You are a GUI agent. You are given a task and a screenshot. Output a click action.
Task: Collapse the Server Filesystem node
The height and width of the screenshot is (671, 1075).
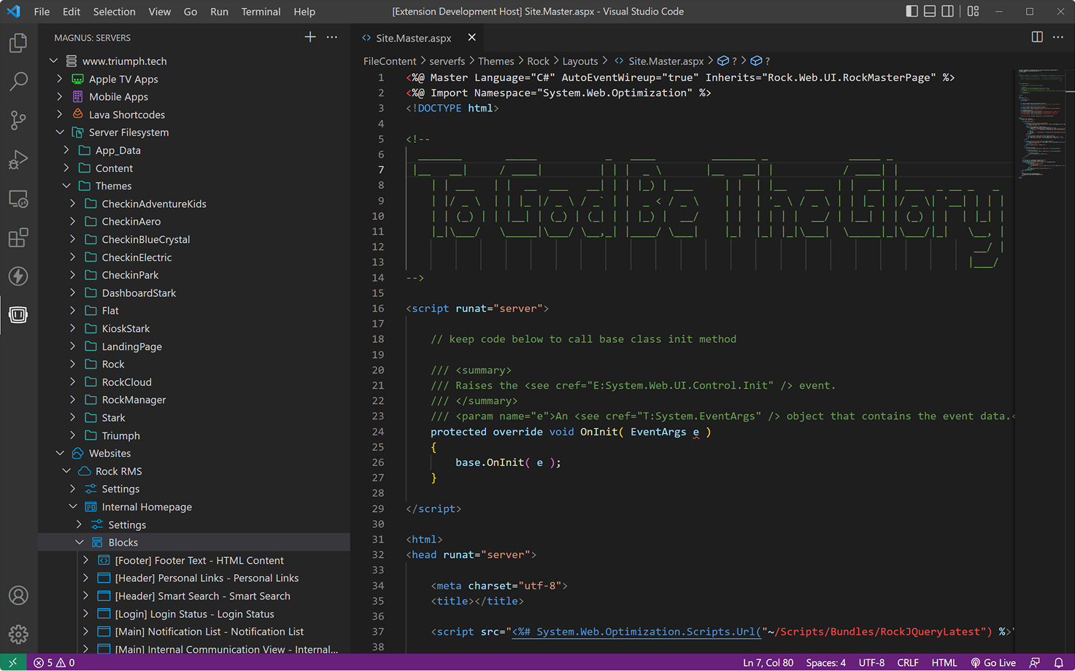click(x=60, y=132)
